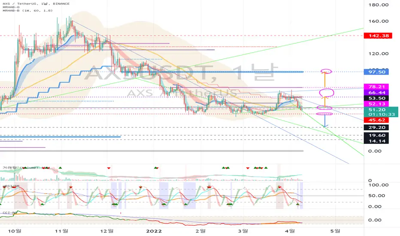Click the 4월 time axis label

tap(290, 231)
